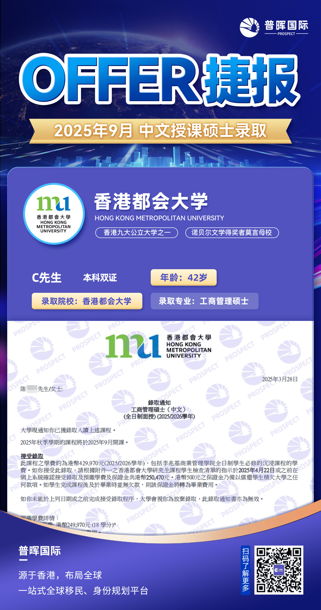Viewport: 321px width, 610px height.
Task: Click the gold '2025年9月 中文授课硕士录取' banner
Action: (x=160, y=131)
